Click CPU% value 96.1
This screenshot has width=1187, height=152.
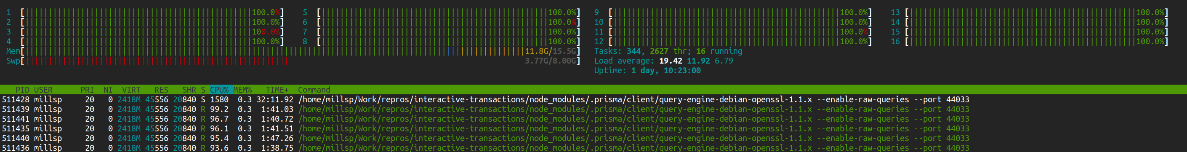219,128
